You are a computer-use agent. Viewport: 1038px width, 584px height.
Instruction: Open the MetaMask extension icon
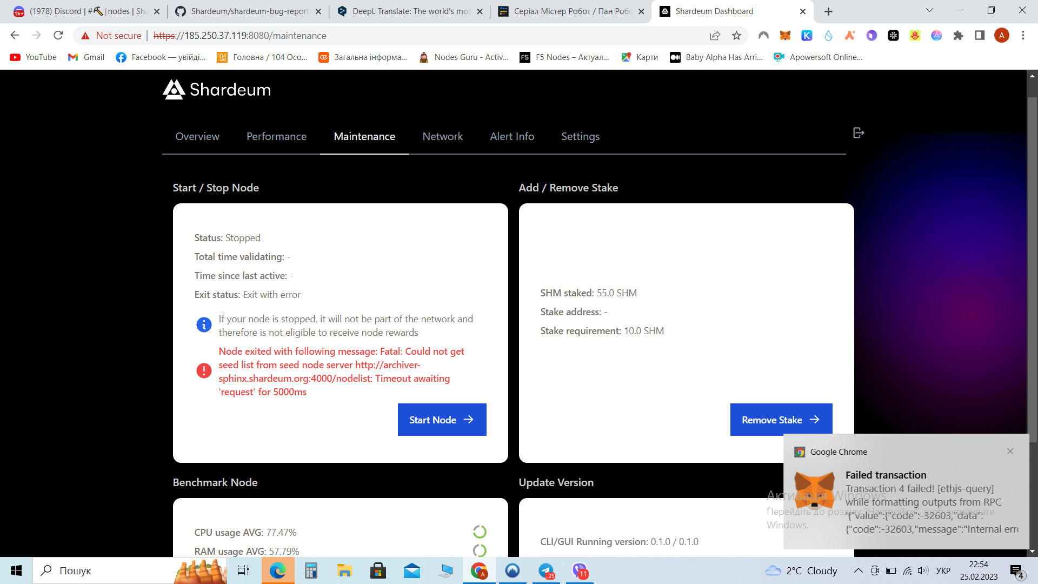pyautogui.click(x=784, y=36)
